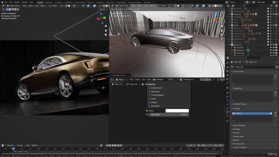The width and height of the screenshot is (279, 157).
Task: Jump to the end frame
Action: [x=121, y=145]
